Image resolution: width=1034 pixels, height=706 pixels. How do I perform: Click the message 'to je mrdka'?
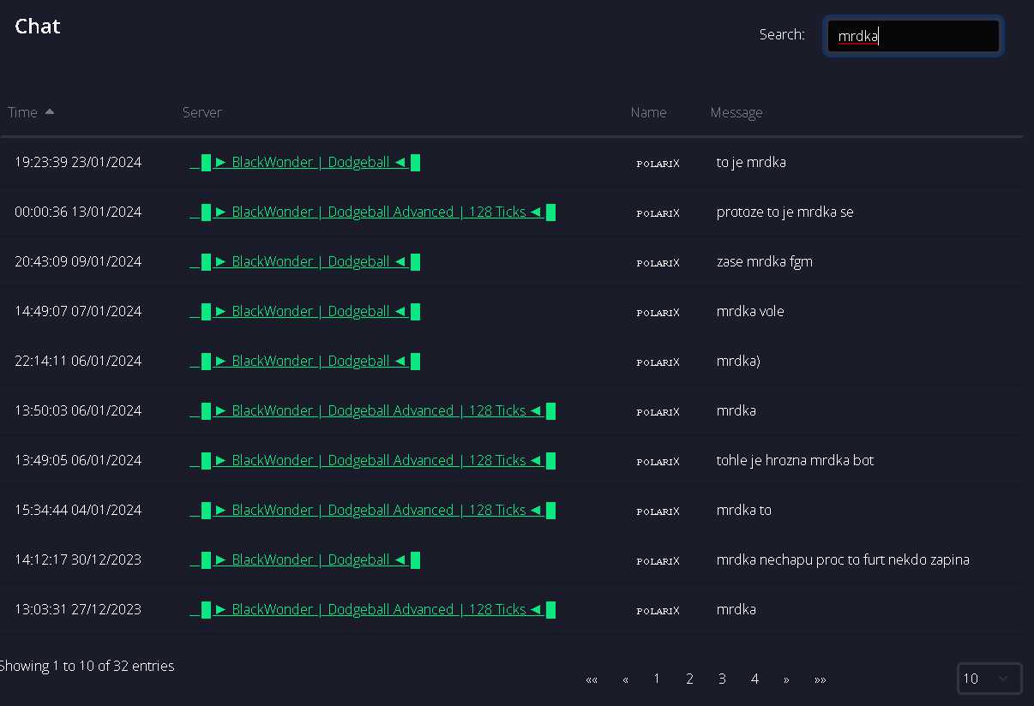click(751, 162)
